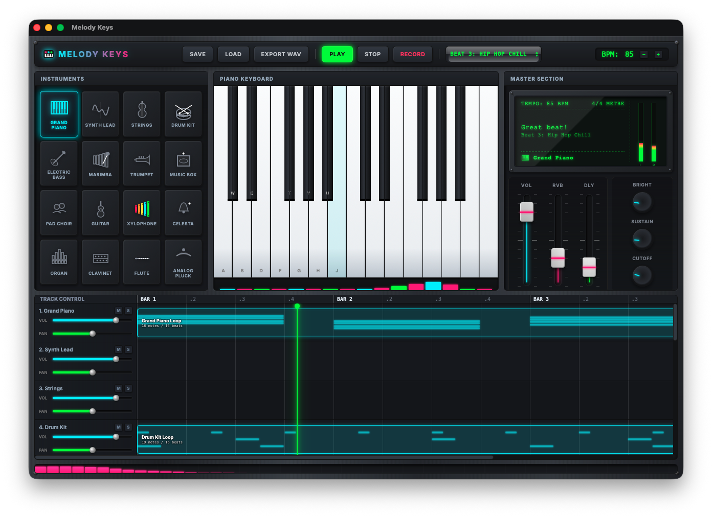Click the RVB reverb fader
Screen dimensions: 712x517
(558, 258)
